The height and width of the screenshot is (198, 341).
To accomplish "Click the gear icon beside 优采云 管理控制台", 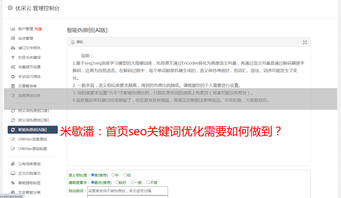I will point(10,8).
